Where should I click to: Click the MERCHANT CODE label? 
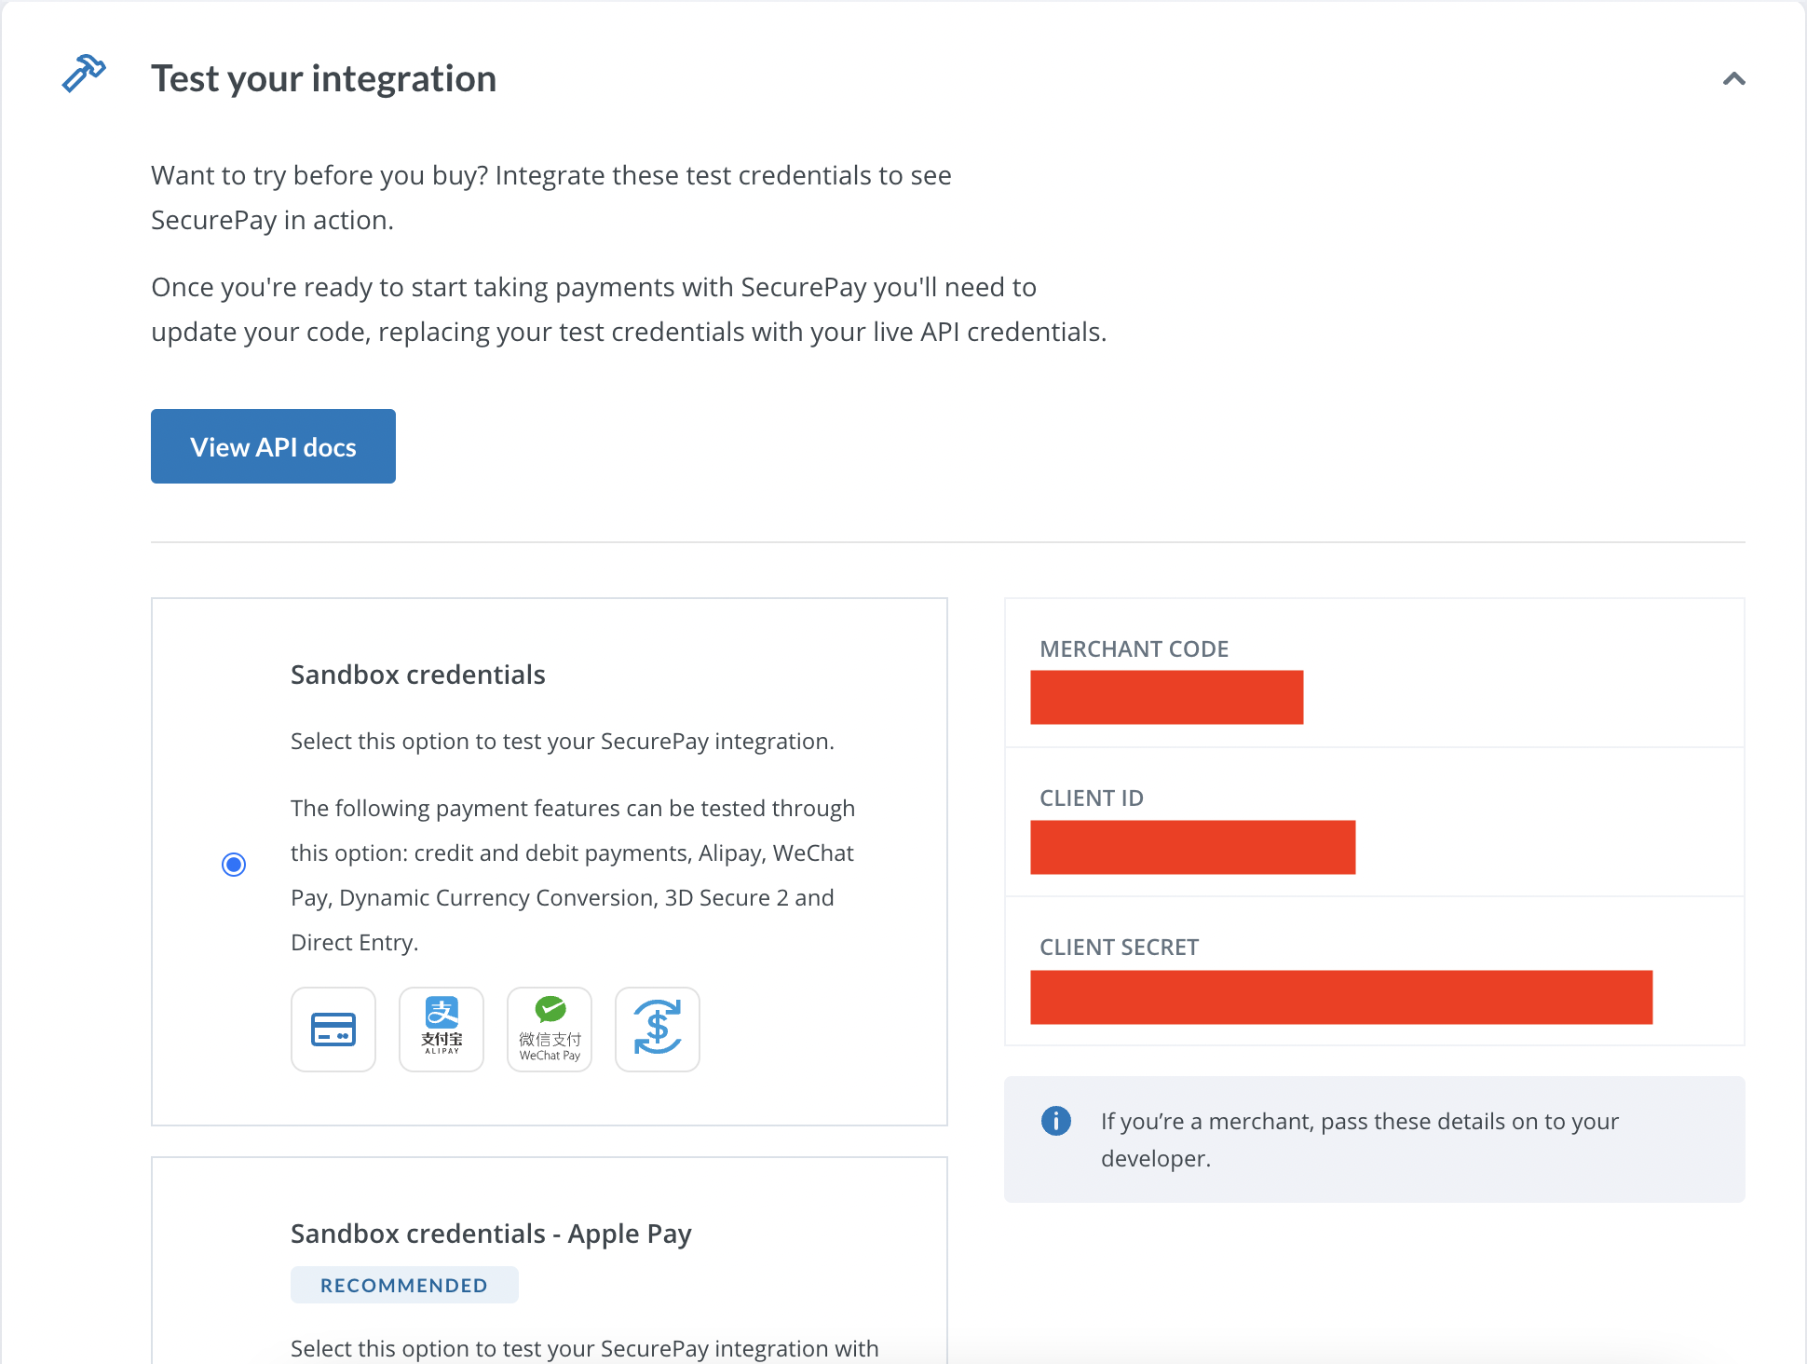[1134, 648]
